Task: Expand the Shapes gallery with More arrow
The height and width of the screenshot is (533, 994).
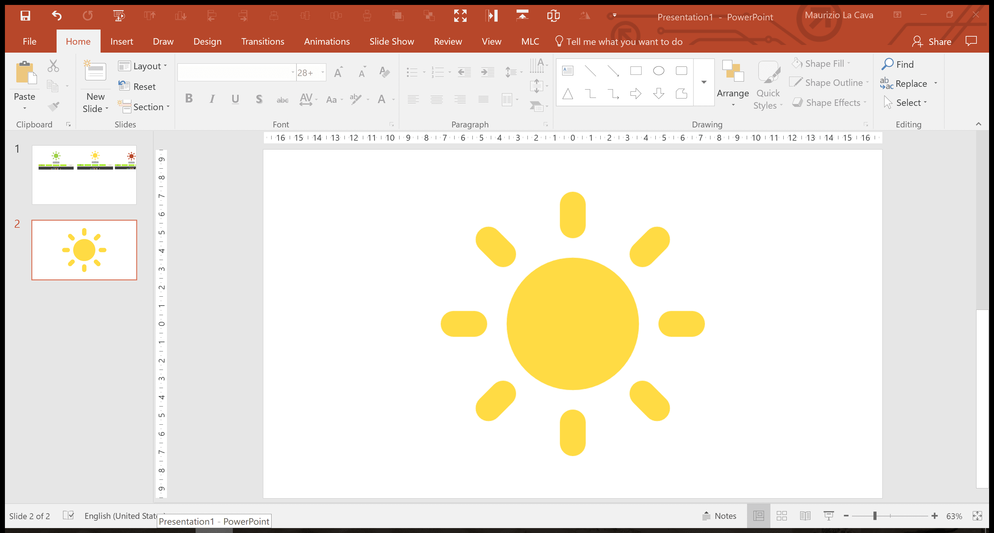Action: (x=703, y=82)
